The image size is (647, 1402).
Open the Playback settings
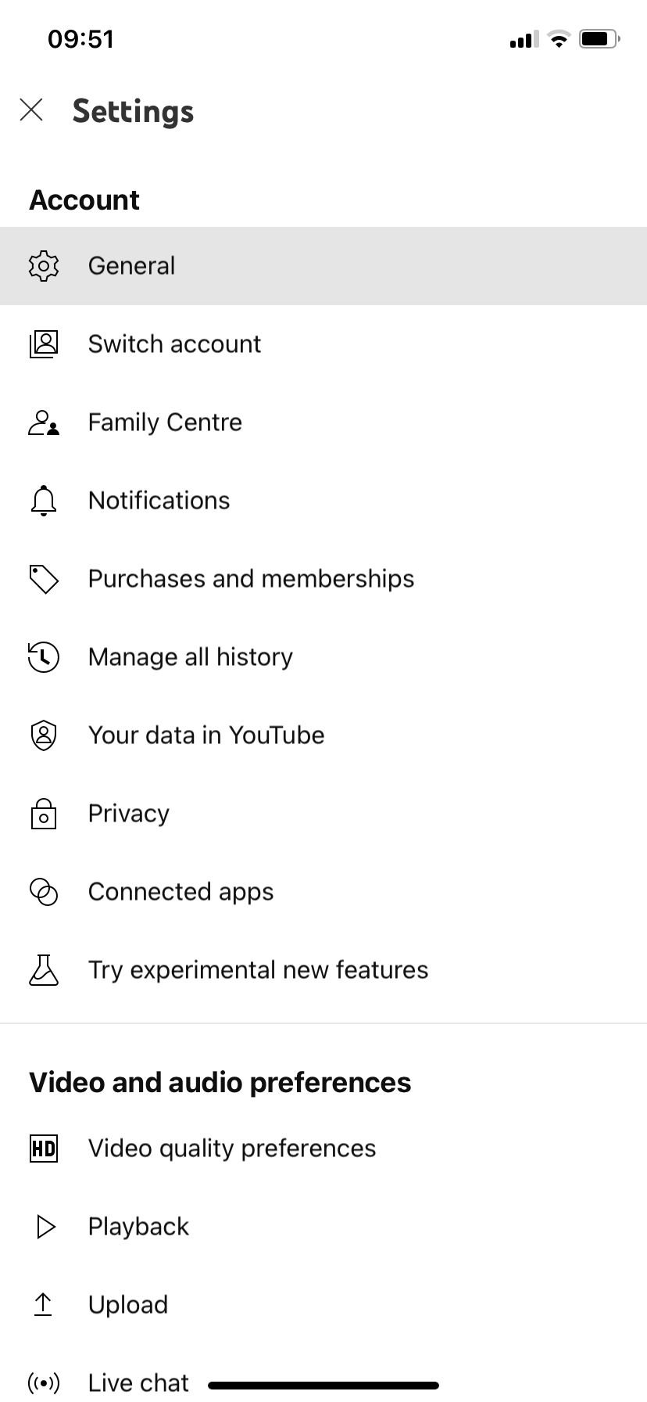(138, 1227)
